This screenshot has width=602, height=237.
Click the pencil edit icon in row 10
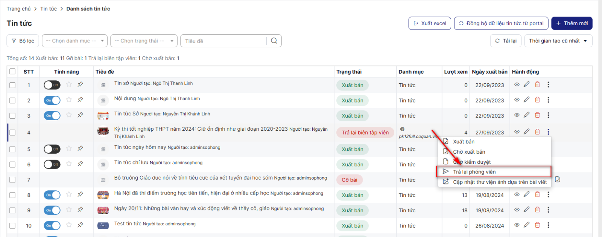tap(527, 225)
